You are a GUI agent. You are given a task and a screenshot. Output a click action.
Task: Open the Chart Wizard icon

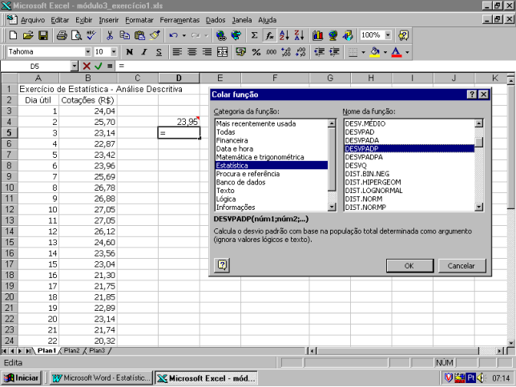pos(317,35)
